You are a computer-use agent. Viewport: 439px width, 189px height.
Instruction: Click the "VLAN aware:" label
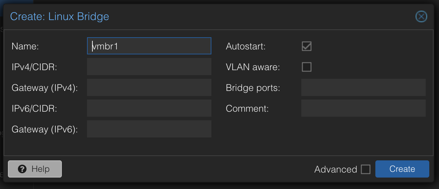253,67
